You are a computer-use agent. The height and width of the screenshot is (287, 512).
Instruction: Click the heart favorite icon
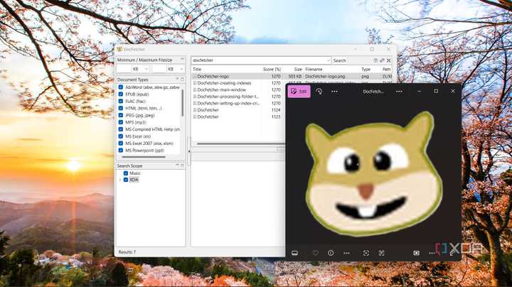pos(315,253)
